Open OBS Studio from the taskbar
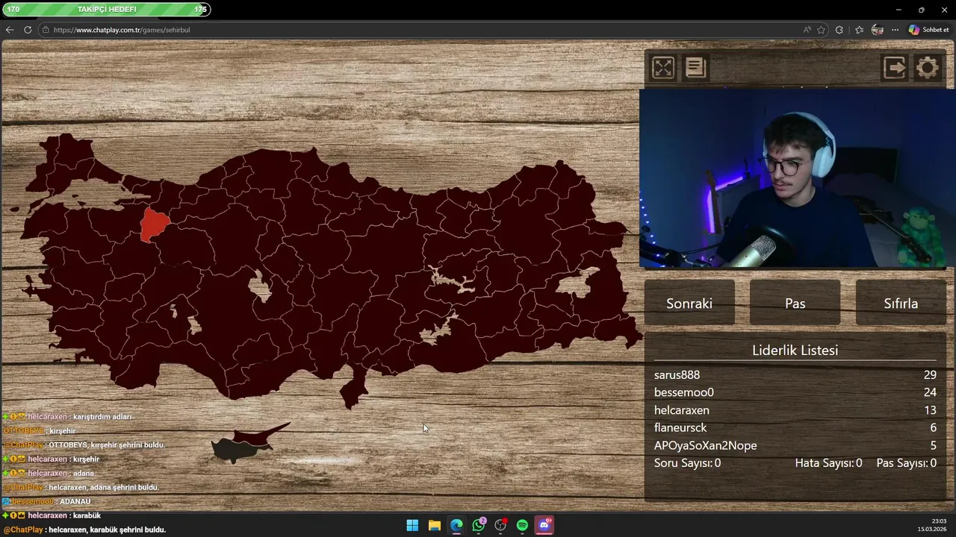956x537 pixels. (x=500, y=525)
